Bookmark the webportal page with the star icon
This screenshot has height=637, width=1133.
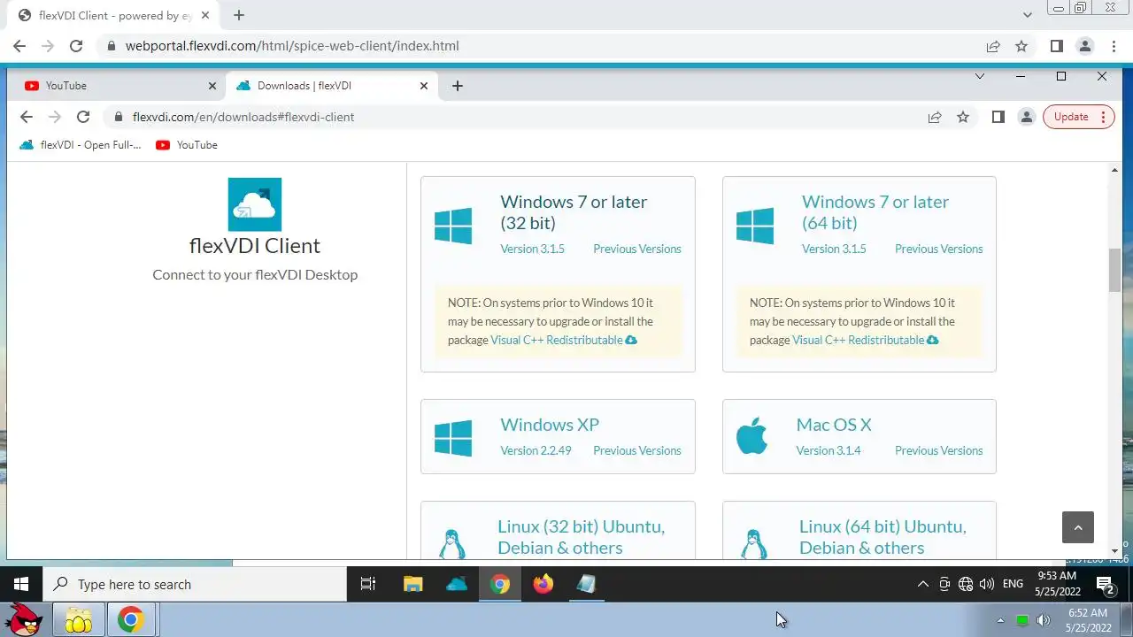click(1021, 46)
